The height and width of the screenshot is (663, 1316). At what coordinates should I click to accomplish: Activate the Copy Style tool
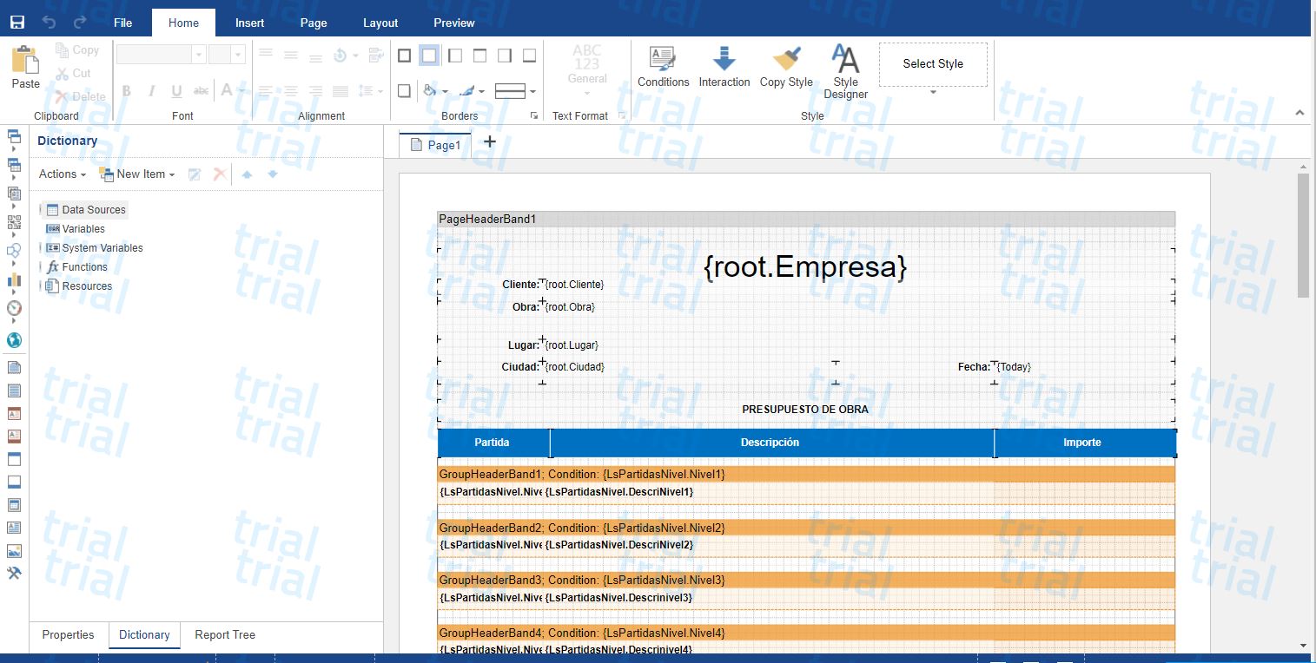[x=786, y=67]
